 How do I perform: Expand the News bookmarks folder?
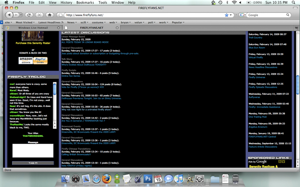72,22
